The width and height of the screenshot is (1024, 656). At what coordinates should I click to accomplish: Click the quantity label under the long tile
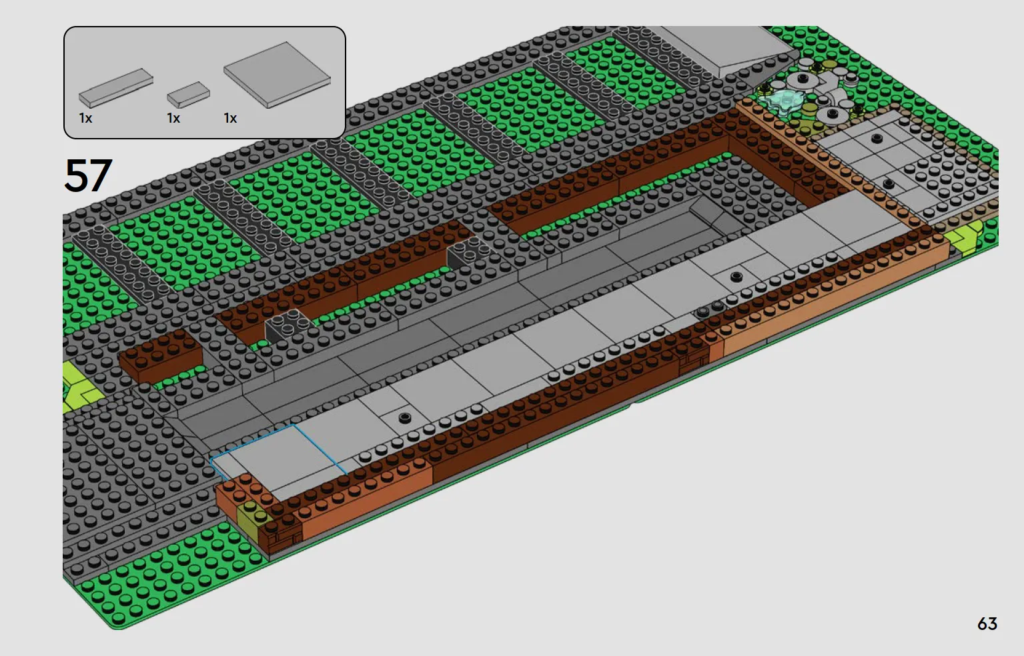pos(85,118)
